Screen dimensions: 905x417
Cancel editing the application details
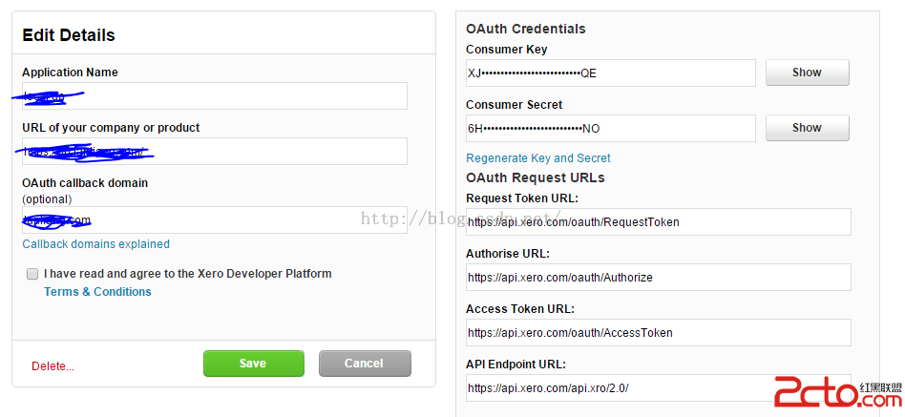coord(365,364)
